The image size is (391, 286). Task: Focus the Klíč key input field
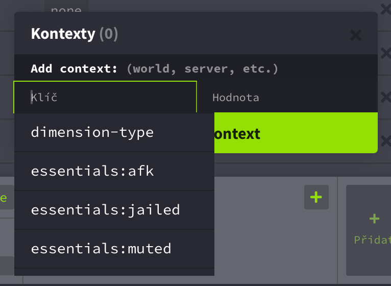(105, 97)
